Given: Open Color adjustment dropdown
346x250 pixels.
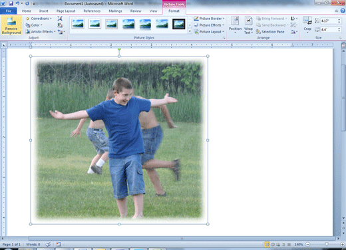Looking at the screenshot, I should coord(34,25).
